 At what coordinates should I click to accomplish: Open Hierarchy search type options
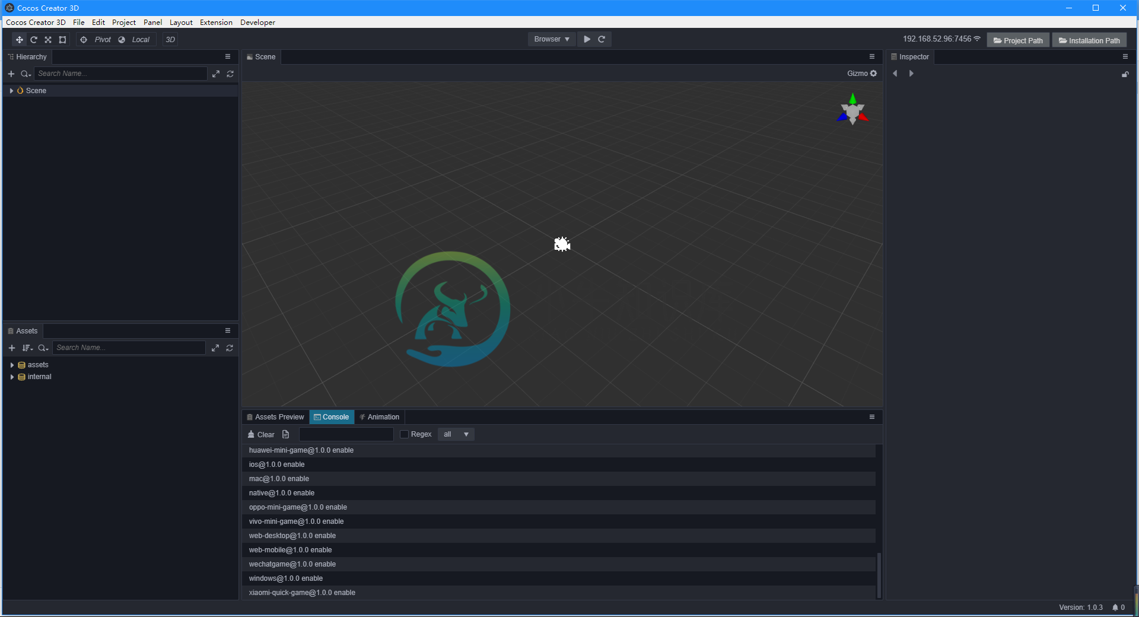point(26,74)
